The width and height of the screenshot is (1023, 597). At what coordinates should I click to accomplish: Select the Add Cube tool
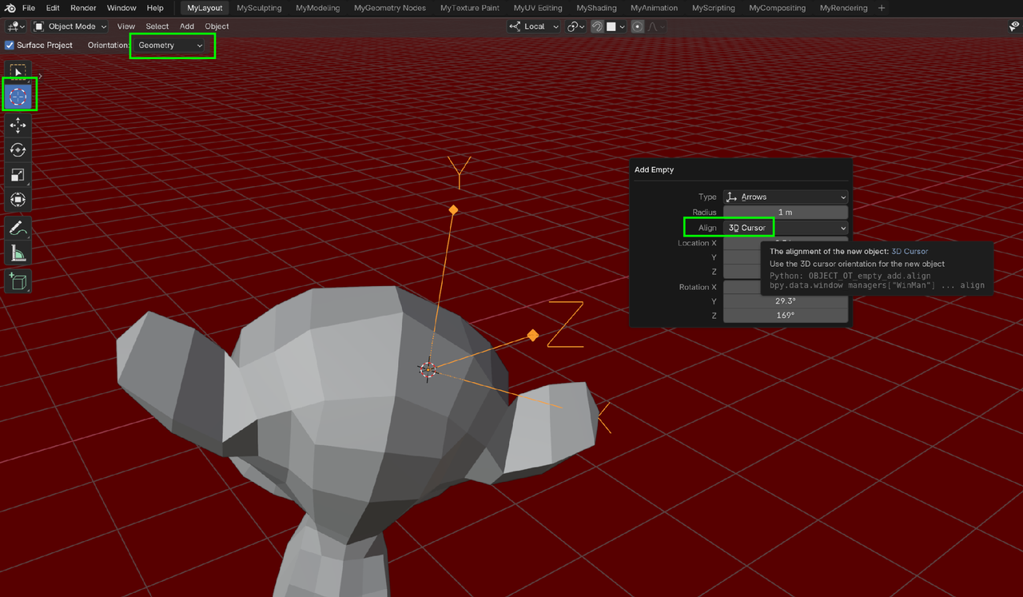18,281
